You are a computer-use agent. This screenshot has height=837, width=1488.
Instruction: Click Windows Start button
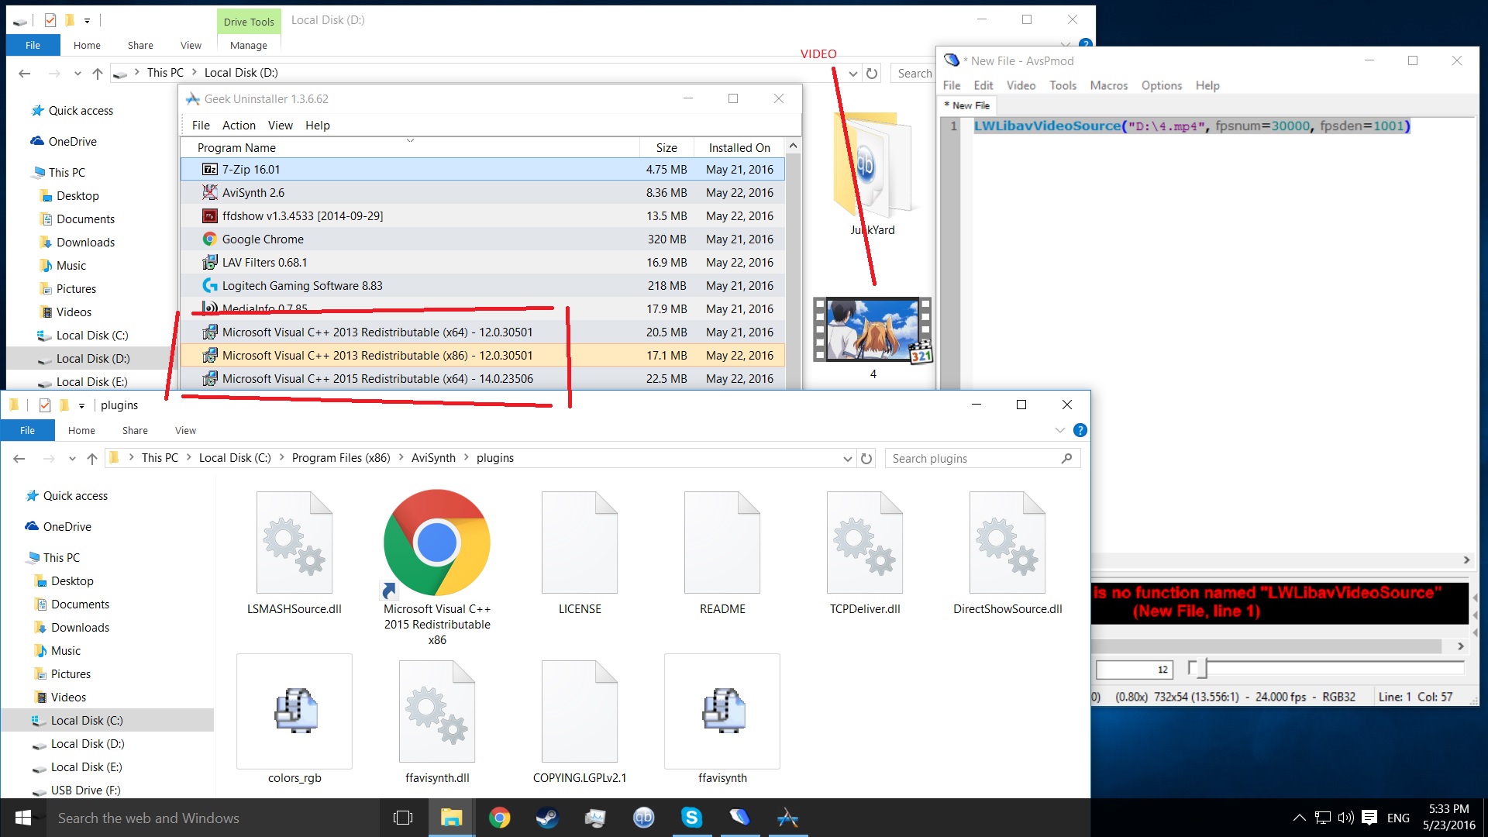[x=22, y=818]
